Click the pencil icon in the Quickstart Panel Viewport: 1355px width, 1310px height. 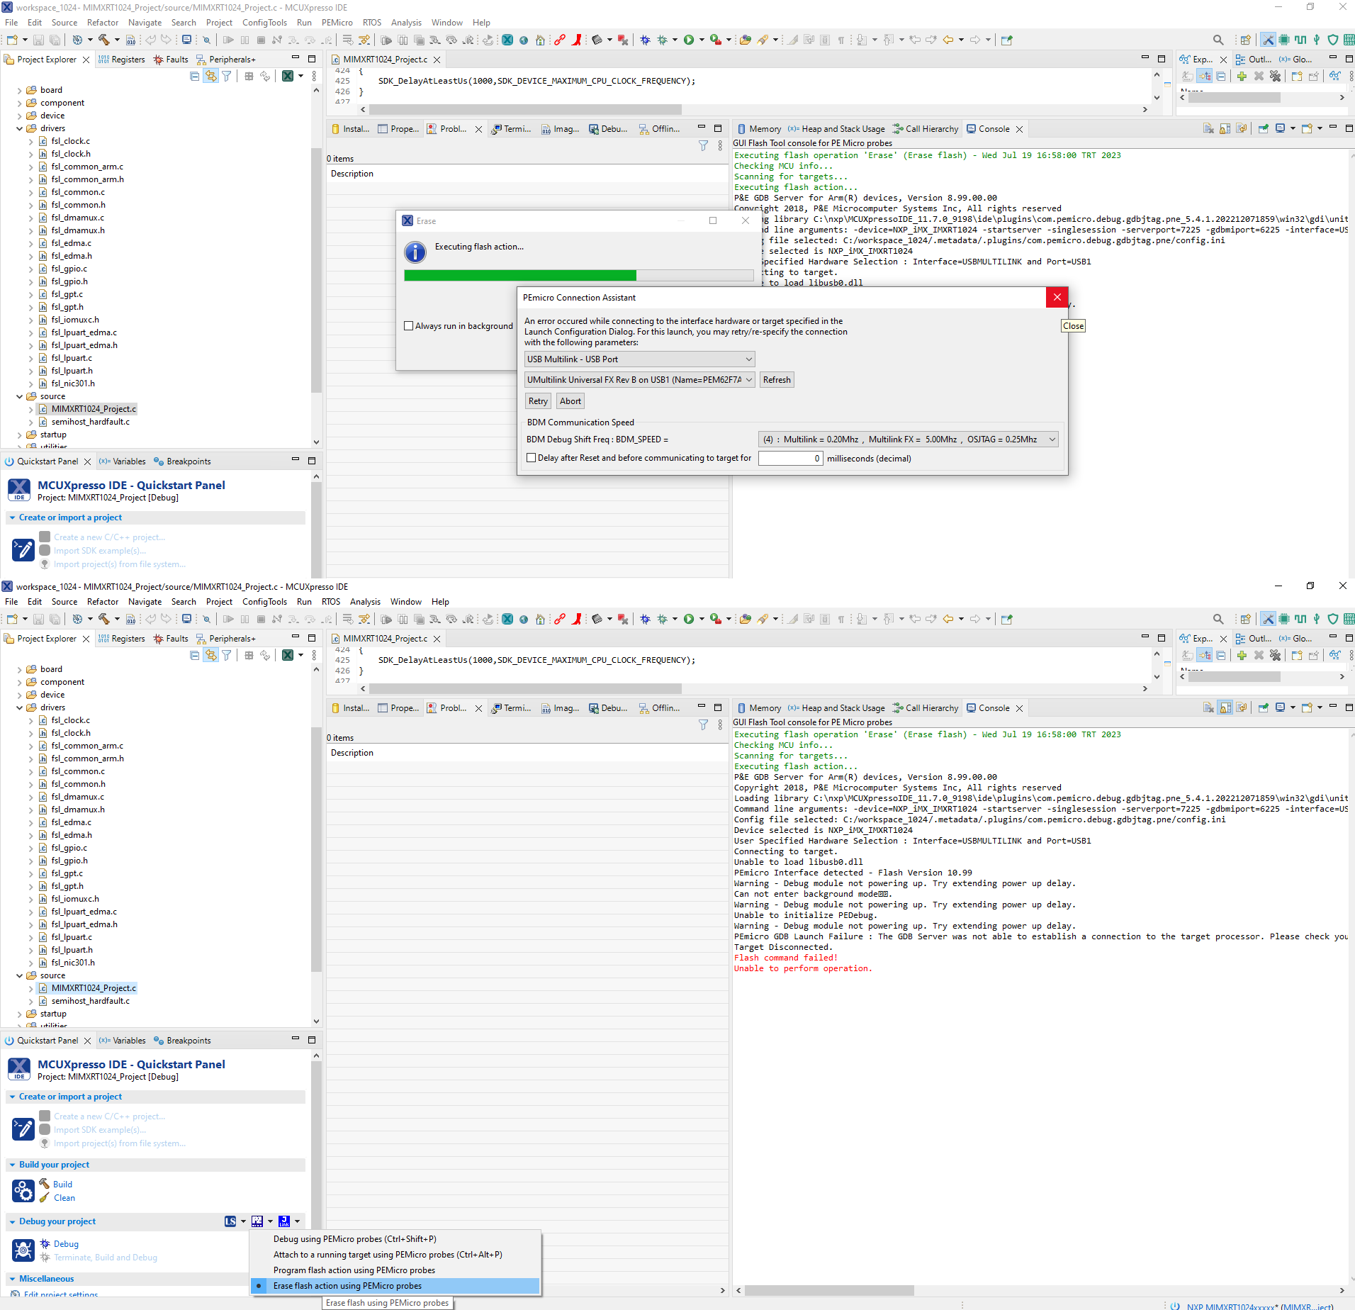coord(23,549)
